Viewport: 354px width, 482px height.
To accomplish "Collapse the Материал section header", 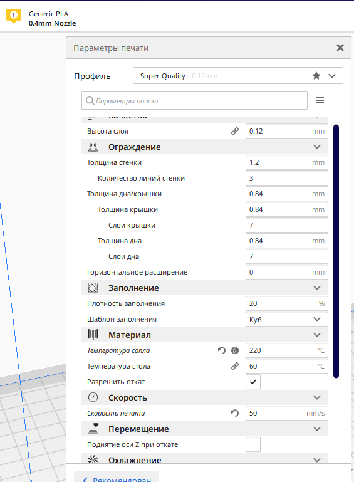I will pyautogui.click(x=205, y=335).
